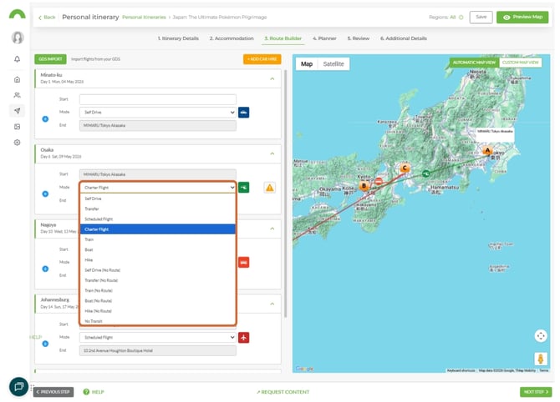The image size is (560, 402).
Task: Add a leg with Minato-ku plus icon
Action: (45, 119)
